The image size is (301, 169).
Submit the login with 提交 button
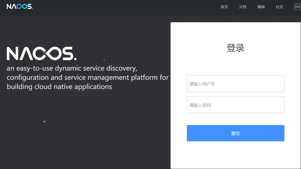(x=236, y=133)
